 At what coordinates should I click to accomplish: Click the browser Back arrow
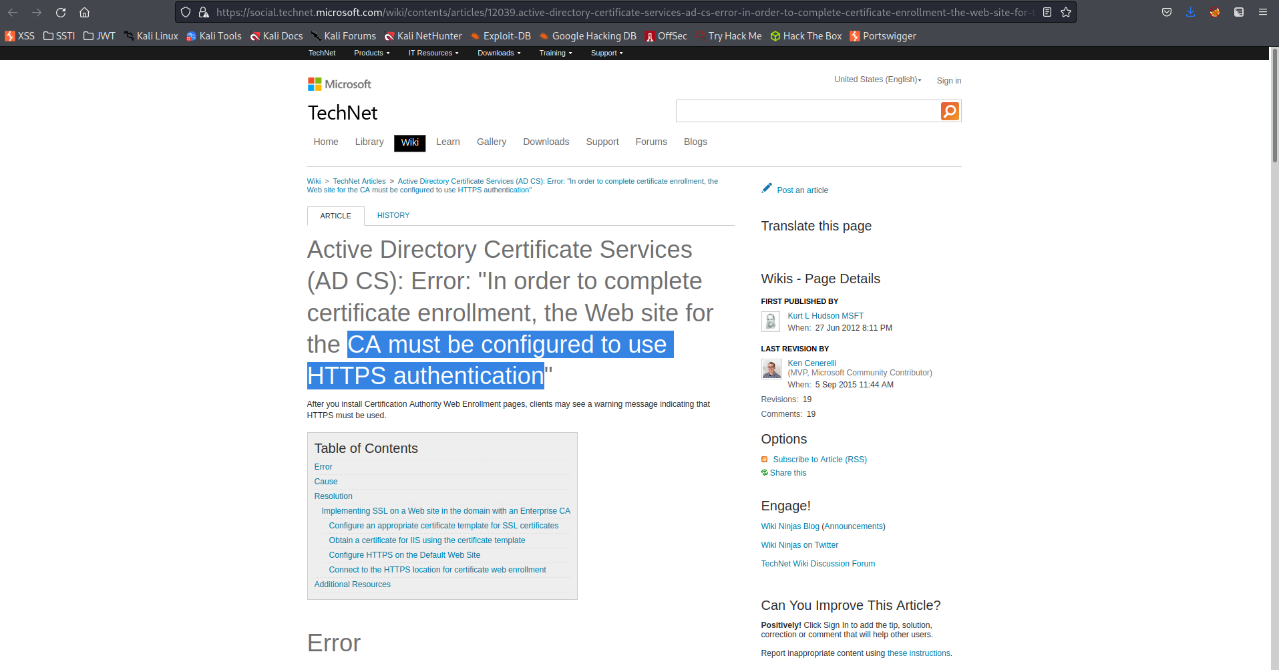point(13,12)
